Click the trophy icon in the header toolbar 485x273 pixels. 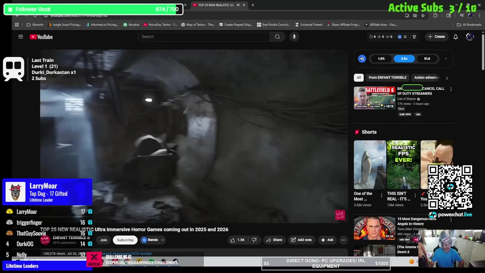tap(414, 37)
